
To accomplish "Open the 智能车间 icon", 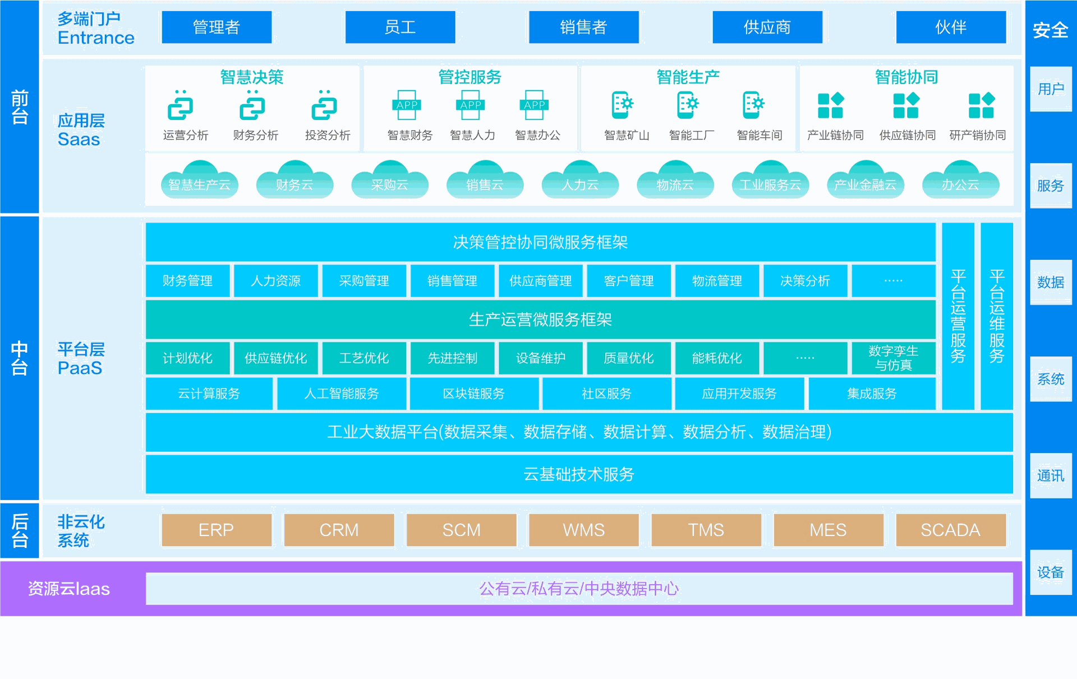I will tap(754, 105).
